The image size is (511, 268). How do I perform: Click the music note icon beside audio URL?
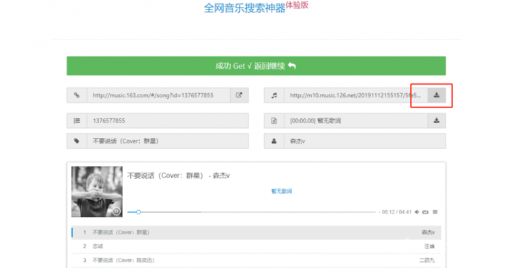(274, 95)
